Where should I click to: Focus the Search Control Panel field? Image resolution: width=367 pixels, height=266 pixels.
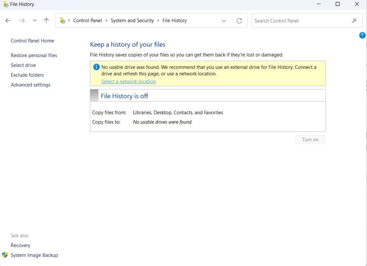tap(301, 21)
